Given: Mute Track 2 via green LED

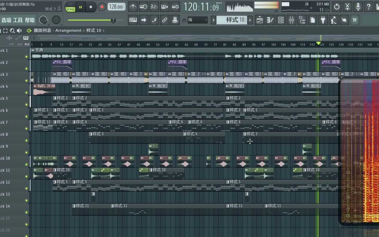Looking at the screenshot, I should click(x=26, y=68).
